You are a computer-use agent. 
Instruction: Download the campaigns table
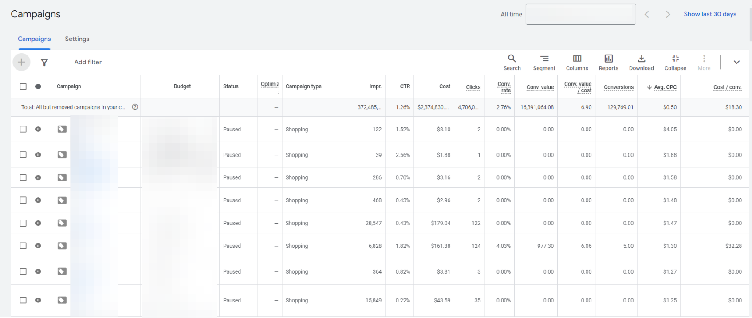pos(642,63)
